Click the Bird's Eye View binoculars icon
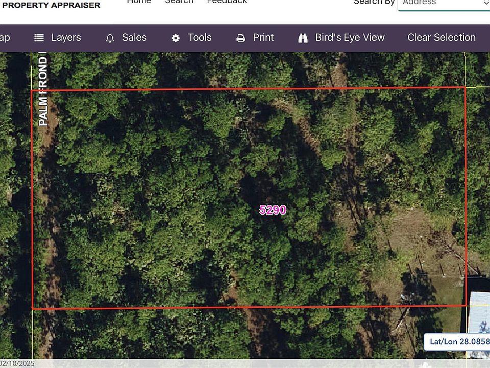Viewport: 490px width, 368px height. pyautogui.click(x=303, y=38)
